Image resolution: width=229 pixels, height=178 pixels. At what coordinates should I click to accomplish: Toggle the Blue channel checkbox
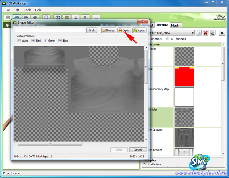pos(60,40)
